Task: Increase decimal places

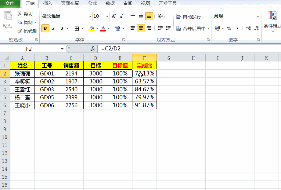Action: click(248, 28)
